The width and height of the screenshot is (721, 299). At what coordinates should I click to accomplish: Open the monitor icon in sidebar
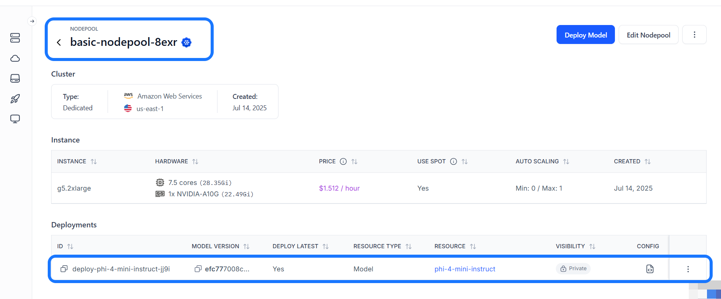click(15, 119)
